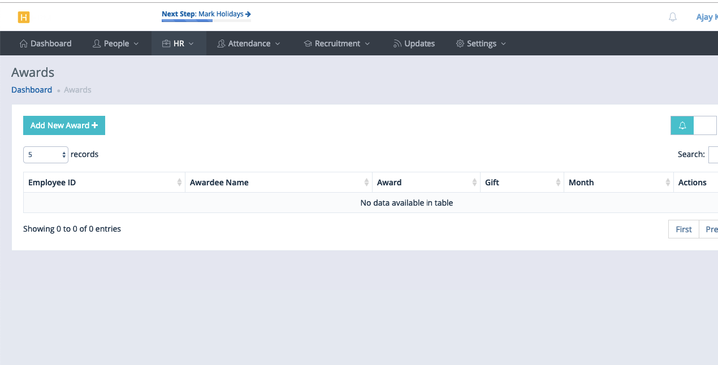Click the Attendance user icon
718x365 pixels.
click(x=221, y=44)
